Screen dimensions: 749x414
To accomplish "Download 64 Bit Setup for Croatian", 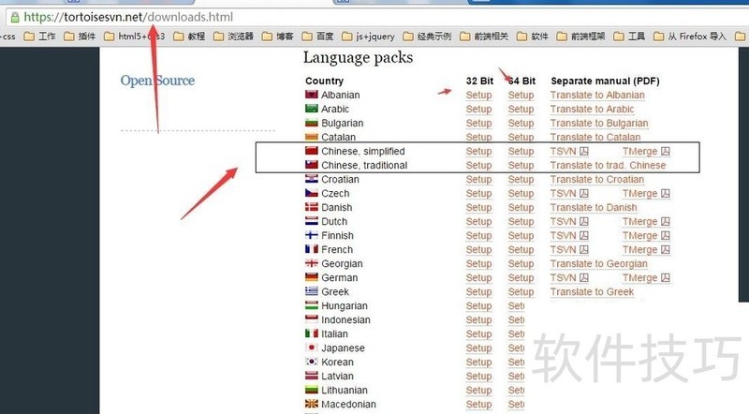I will pyautogui.click(x=521, y=179).
